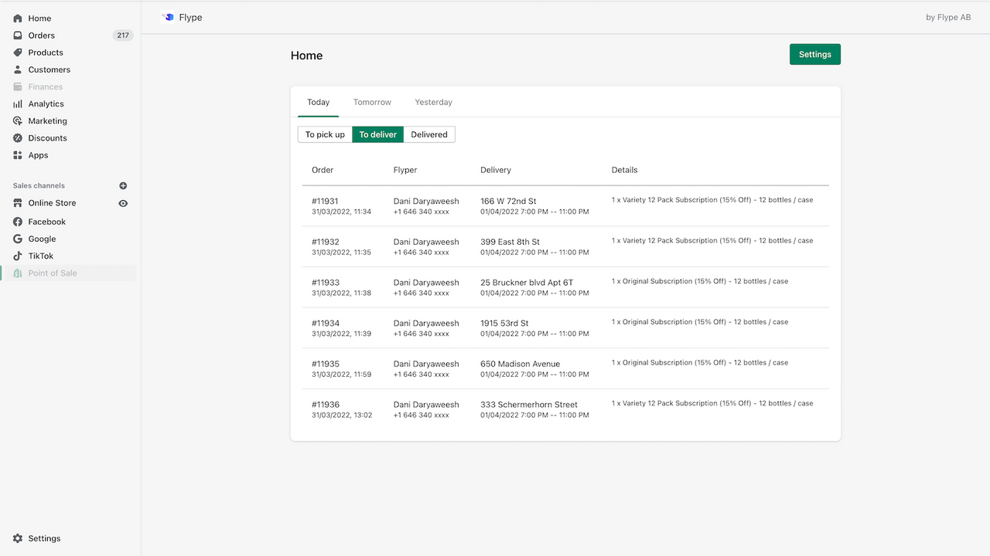Select the To deliver filter
The width and height of the screenshot is (990, 556).
[x=377, y=134]
